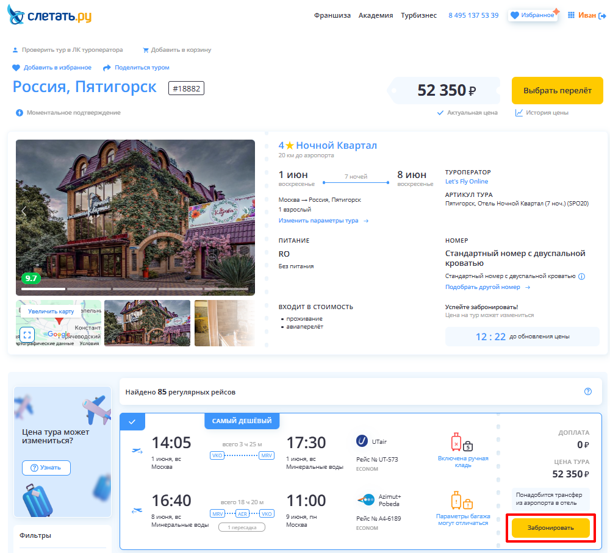
Task: Open the Академия menu item
Action: (x=375, y=15)
